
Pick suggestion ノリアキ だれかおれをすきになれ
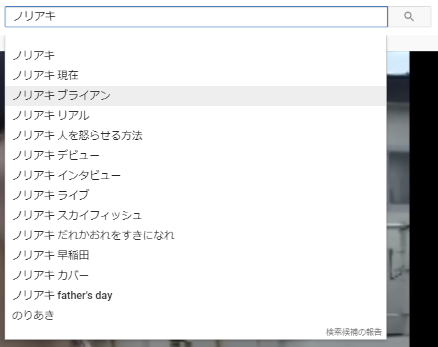click(x=195, y=235)
